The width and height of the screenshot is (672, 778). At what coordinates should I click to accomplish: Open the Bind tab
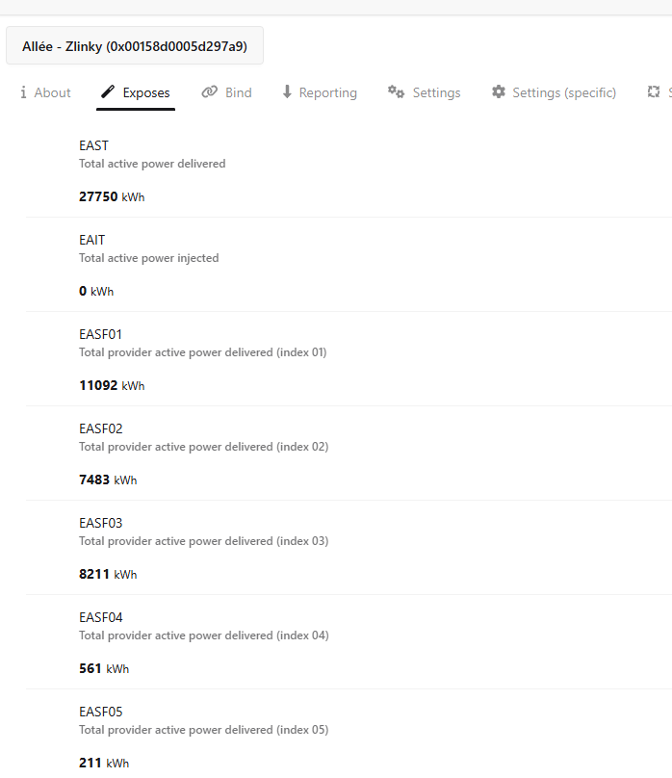238,93
